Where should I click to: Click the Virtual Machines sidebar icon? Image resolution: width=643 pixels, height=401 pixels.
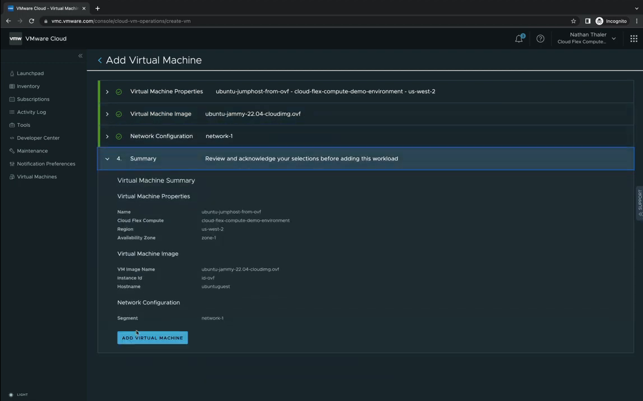tap(12, 177)
